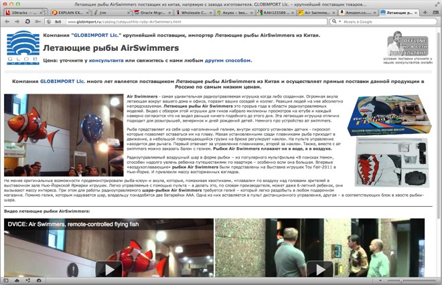This screenshot has width=442, height=285.
Task: Open the unpacked shark kit image
Action: [392, 163]
